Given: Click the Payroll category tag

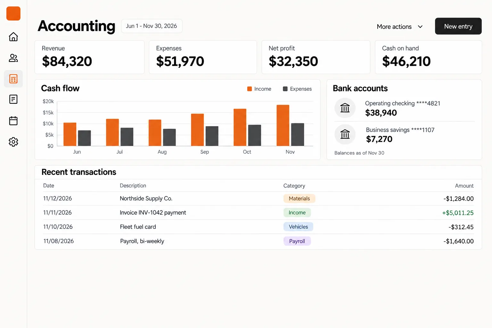Looking at the screenshot, I should 297,241.
